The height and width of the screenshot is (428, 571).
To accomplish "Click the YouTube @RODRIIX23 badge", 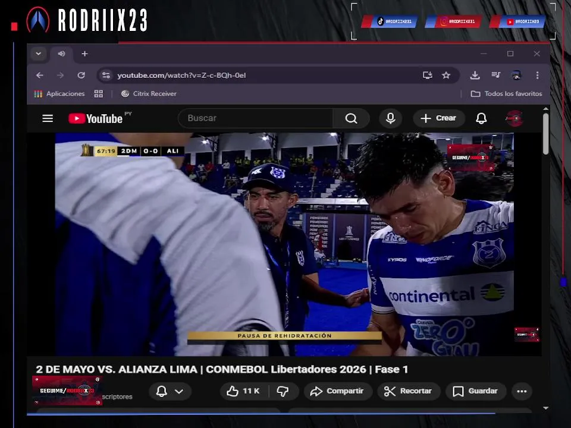I will (x=518, y=21).
